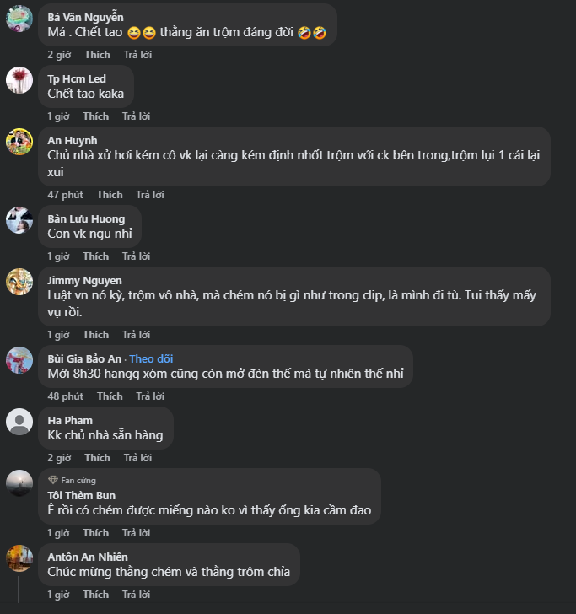Image resolution: width=576 pixels, height=614 pixels.
Task: Like Bá Văn Nguyễn's comment
Action: (97, 55)
